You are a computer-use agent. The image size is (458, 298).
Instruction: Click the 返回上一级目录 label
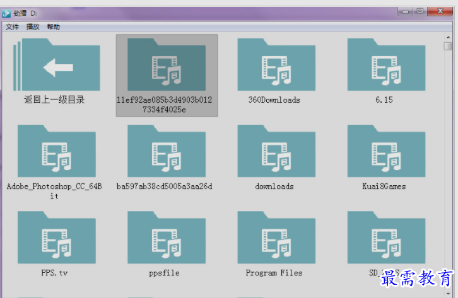click(x=54, y=100)
